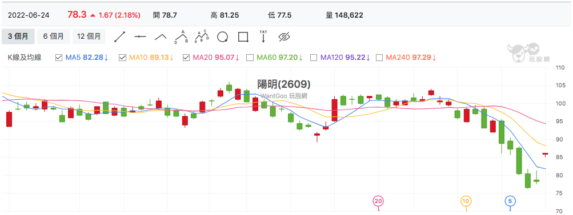The width and height of the screenshot is (573, 215).
Task: Click the MA10 89.13 value label
Action: (x=151, y=57)
